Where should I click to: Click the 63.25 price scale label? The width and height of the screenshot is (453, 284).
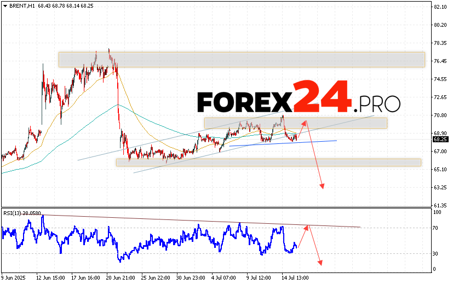click(x=440, y=188)
